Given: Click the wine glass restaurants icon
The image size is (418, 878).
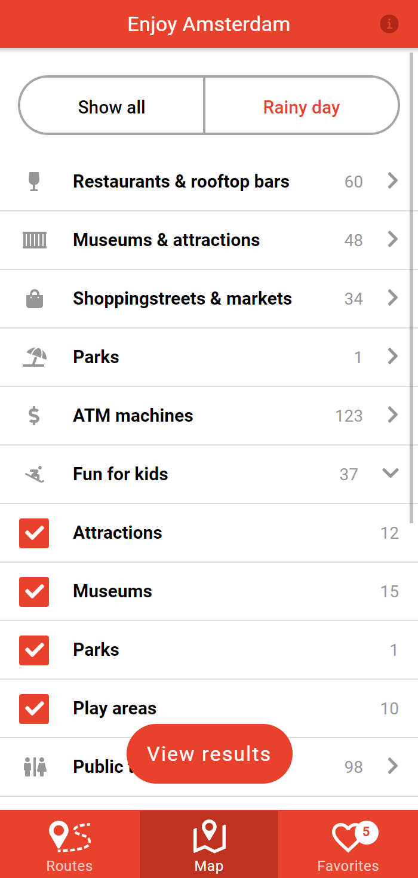Looking at the screenshot, I should (35, 182).
